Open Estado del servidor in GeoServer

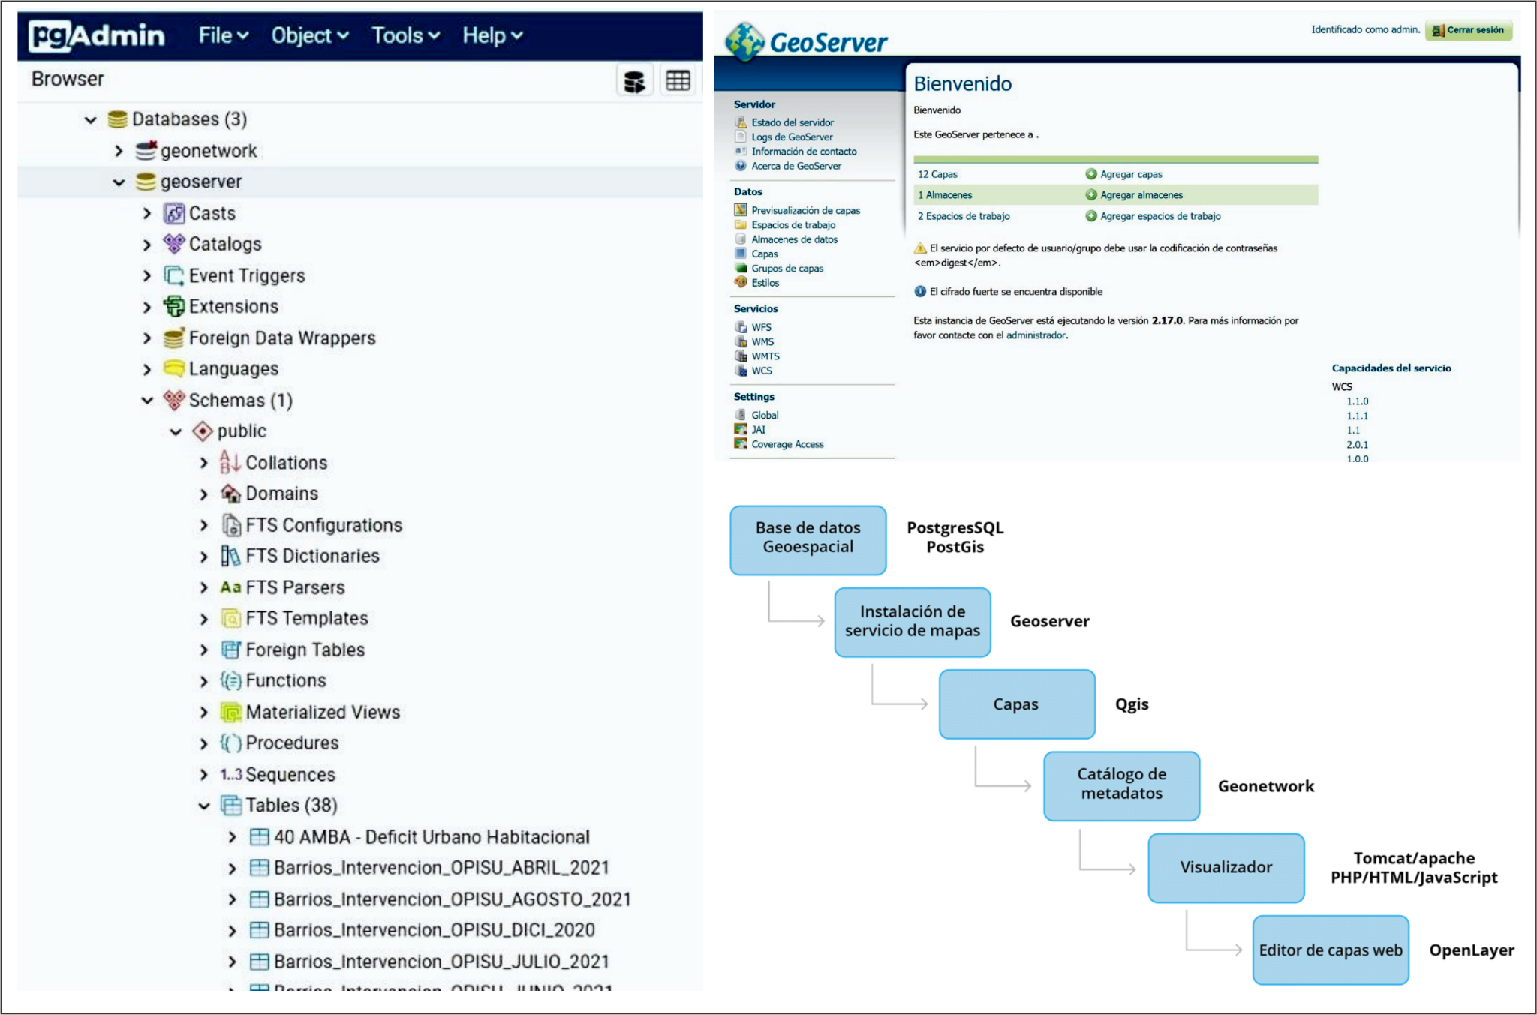(793, 122)
